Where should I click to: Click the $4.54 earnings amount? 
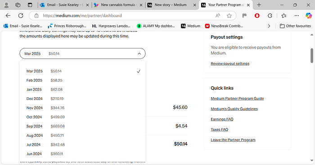tap(181, 126)
